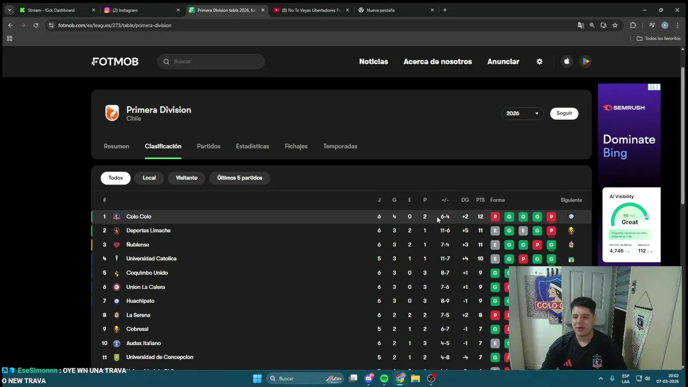Open the Anunciar link
The image size is (688, 387).
503,61
